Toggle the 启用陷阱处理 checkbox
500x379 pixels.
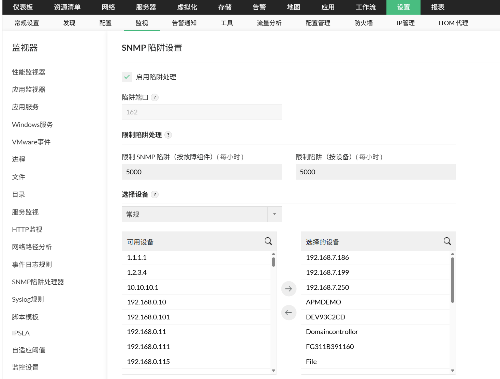(127, 77)
